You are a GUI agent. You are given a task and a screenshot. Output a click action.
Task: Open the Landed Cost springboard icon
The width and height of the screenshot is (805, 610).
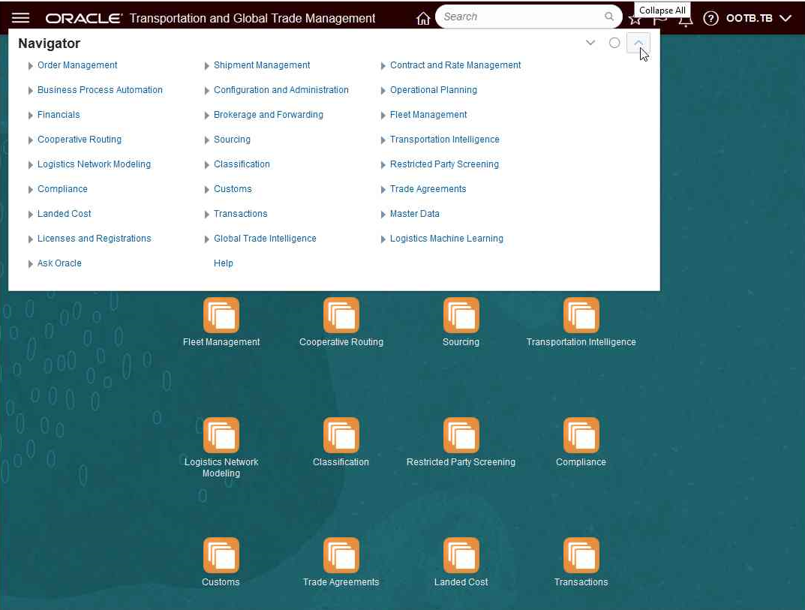coord(461,555)
